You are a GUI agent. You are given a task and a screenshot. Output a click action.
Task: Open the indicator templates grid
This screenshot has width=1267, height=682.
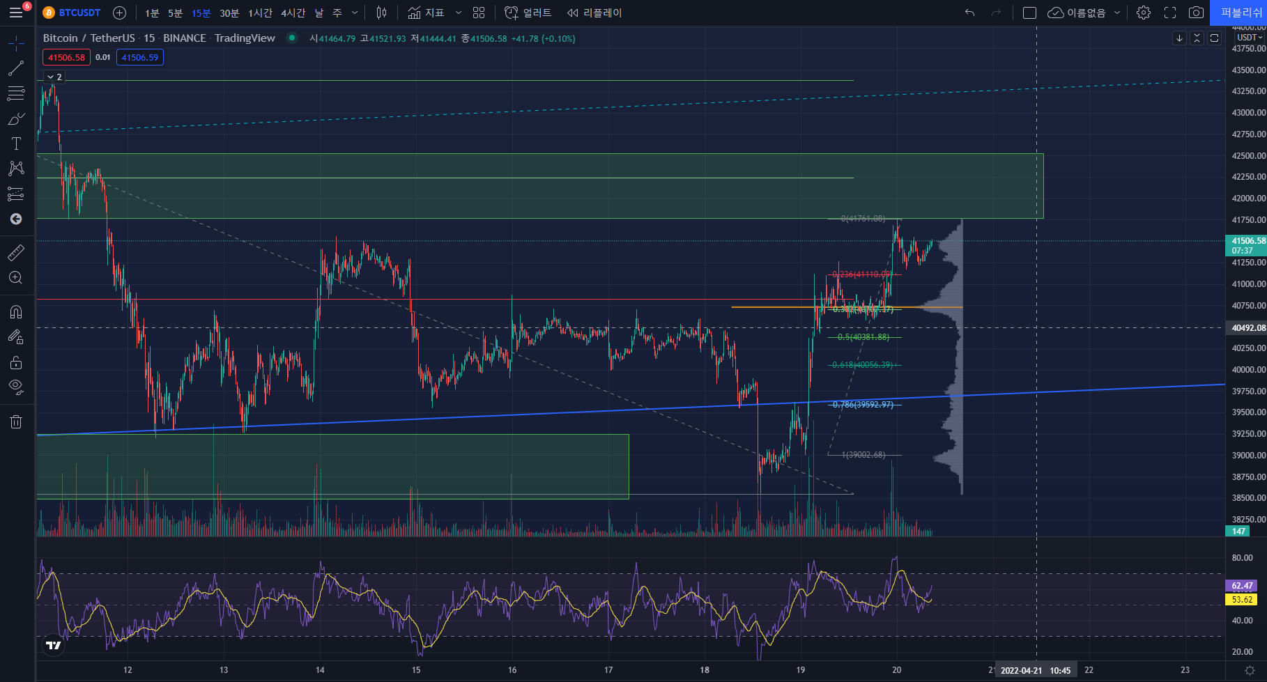(479, 13)
